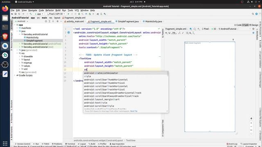Open the Build menu
Image resolution: width=262 pixels, height=147 pixels.
coord(58,10)
